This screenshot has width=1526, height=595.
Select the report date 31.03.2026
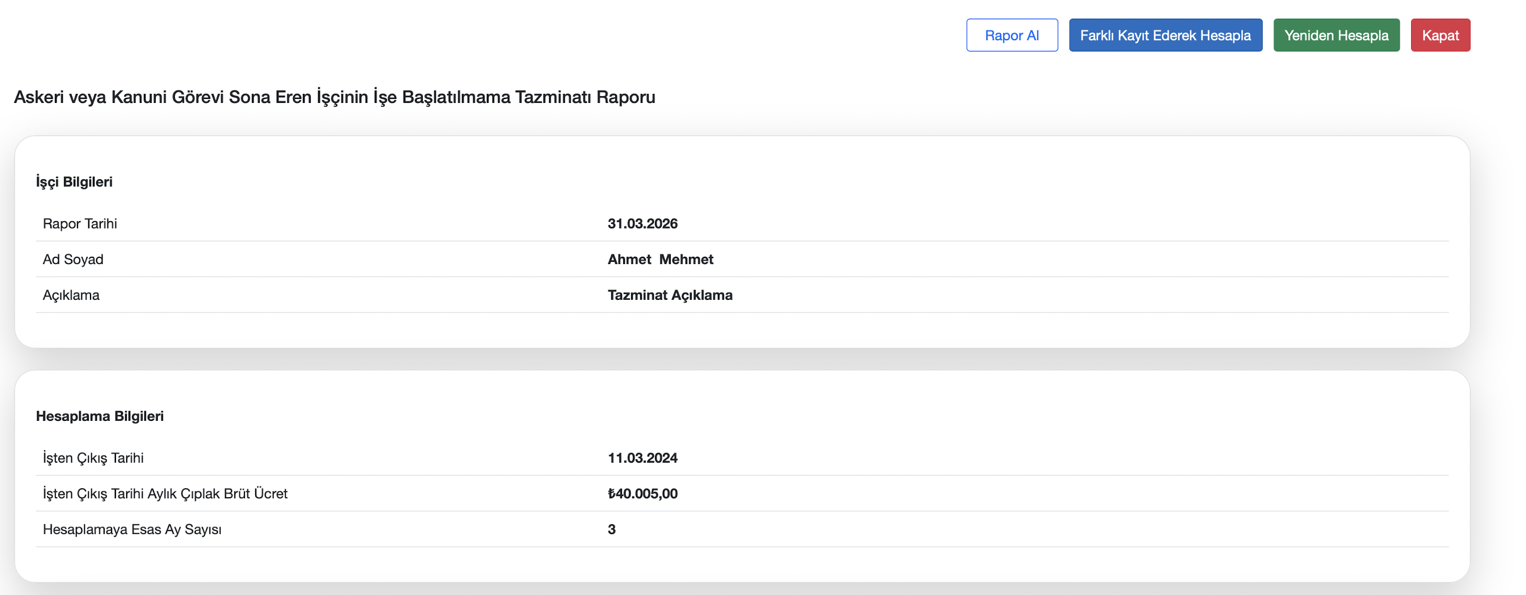tap(642, 224)
